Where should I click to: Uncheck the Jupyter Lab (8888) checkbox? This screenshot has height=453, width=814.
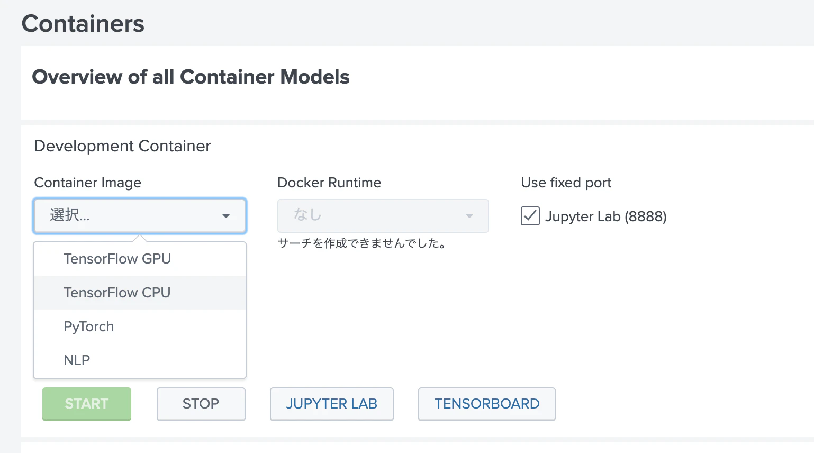(x=530, y=216)
